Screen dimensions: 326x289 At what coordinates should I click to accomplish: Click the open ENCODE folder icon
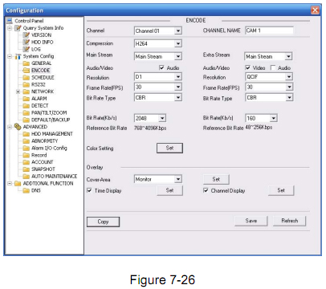[26, 71]
